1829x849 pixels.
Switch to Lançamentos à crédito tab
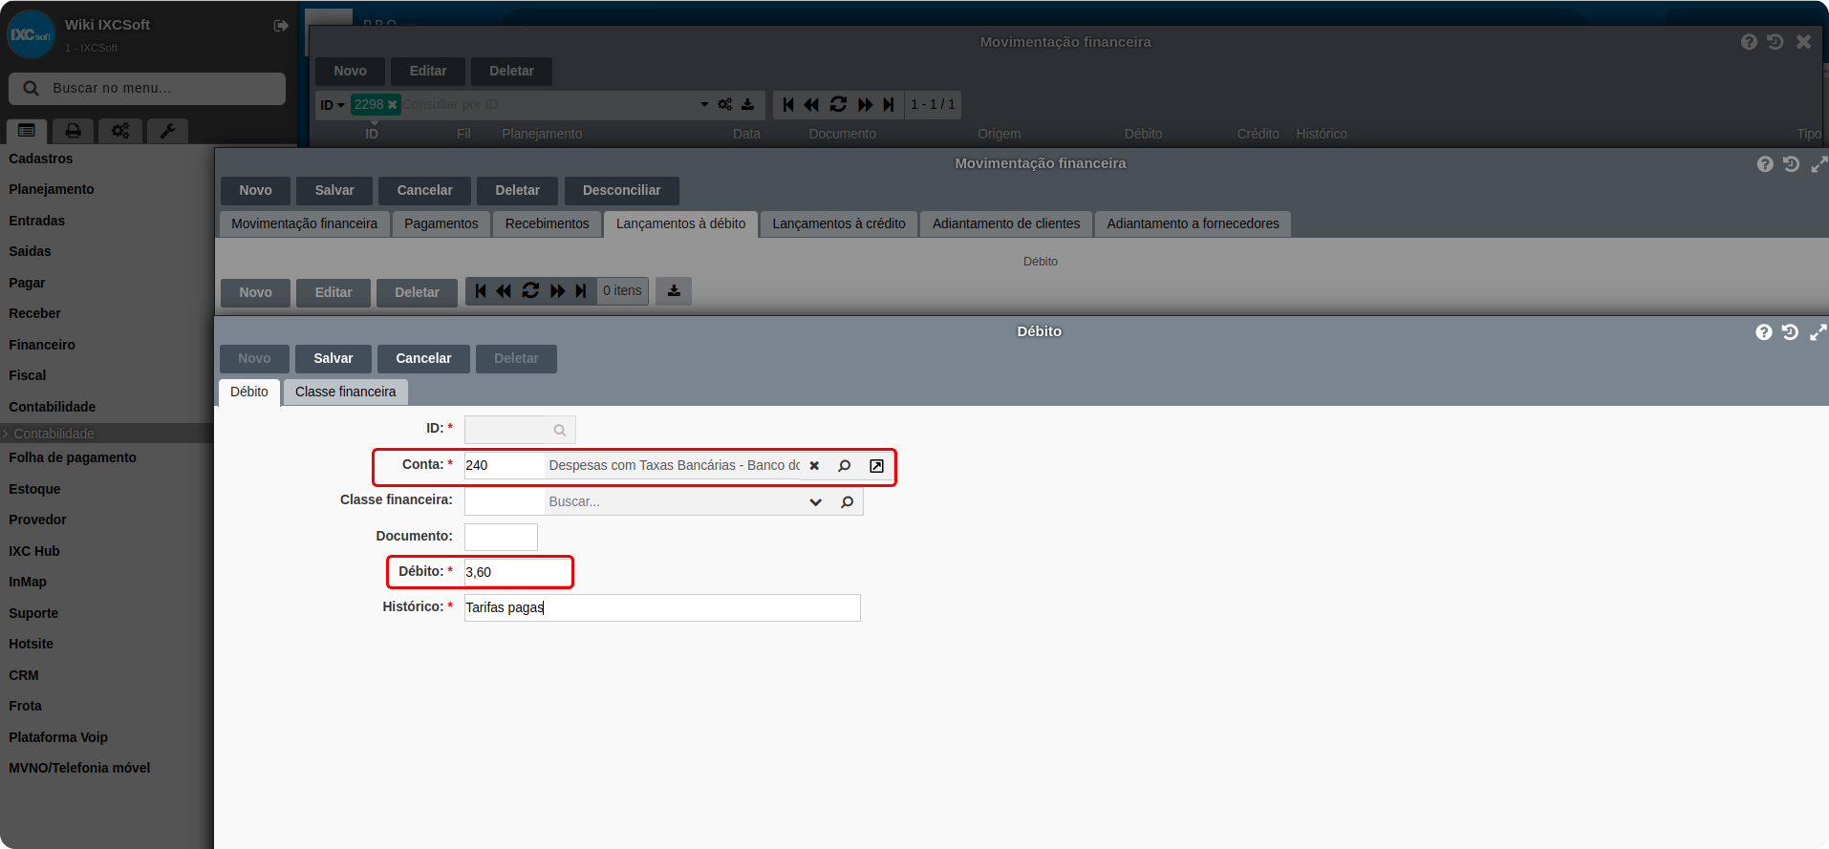coord(839,223)
